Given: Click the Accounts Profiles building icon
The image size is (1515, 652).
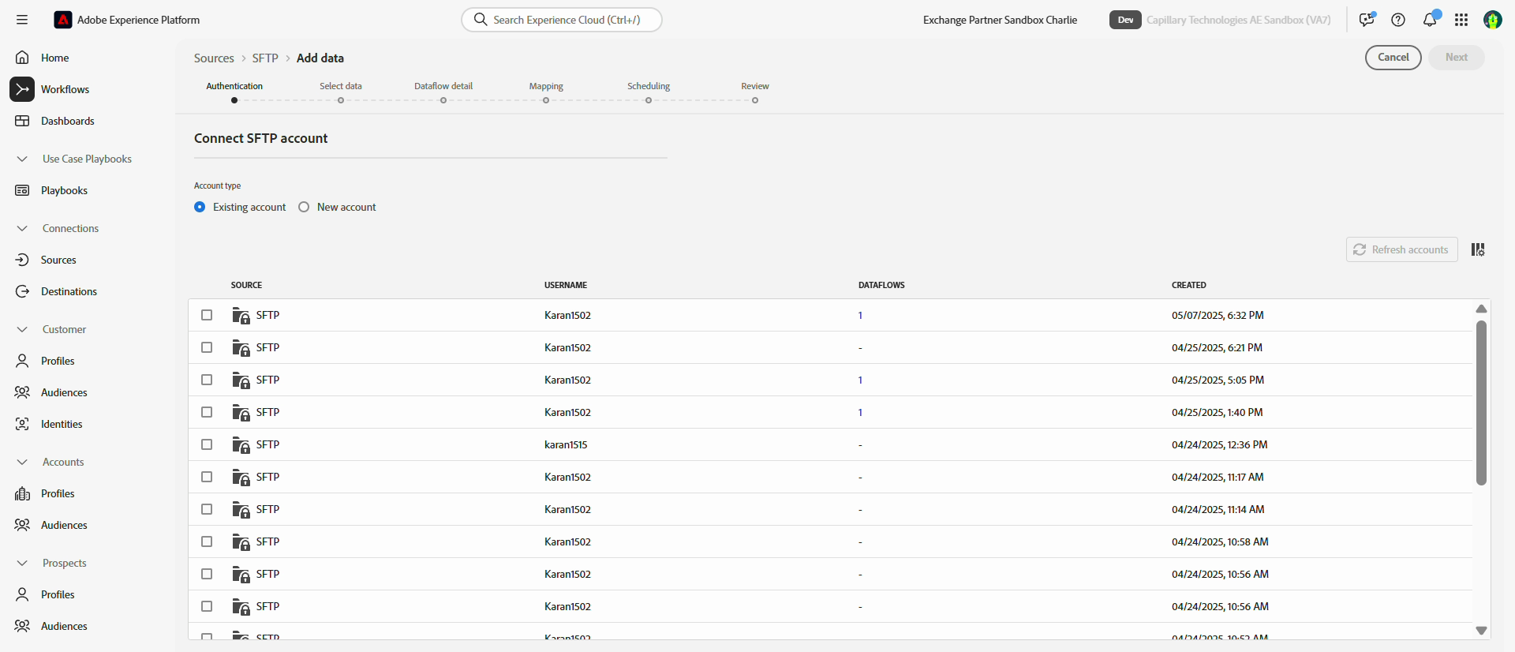Looking at the screenshot, I should (x=22, y=493).
